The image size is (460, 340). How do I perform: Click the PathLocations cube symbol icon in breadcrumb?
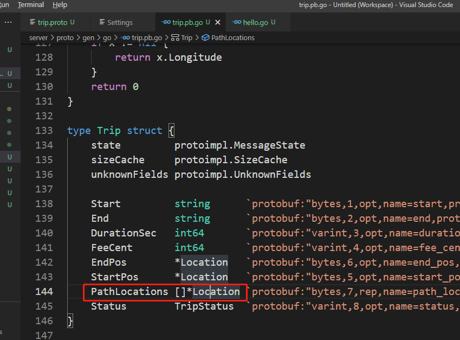205,37
